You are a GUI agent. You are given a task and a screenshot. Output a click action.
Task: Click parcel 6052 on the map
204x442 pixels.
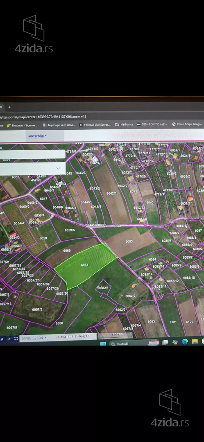click(x=16, y=177)
